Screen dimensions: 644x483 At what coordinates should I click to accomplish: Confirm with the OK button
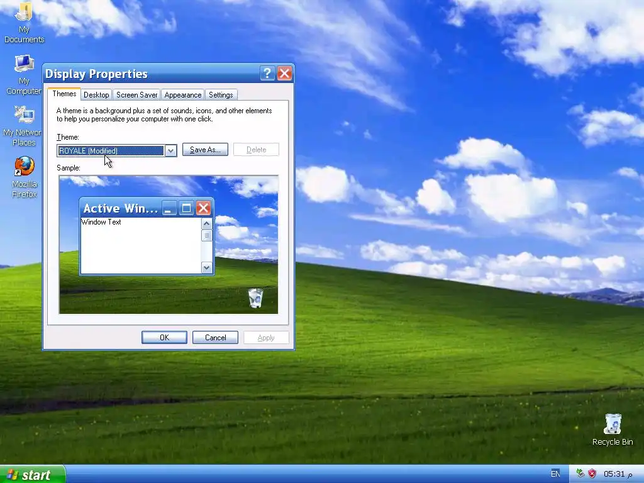click(x=164, y=338)
